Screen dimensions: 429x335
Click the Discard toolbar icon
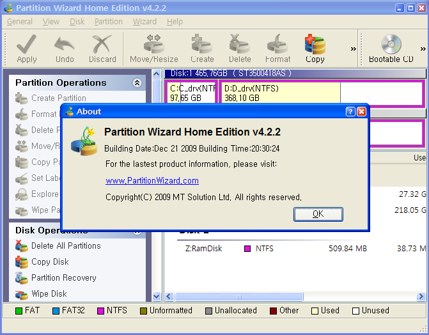click(x=102, y=48)
